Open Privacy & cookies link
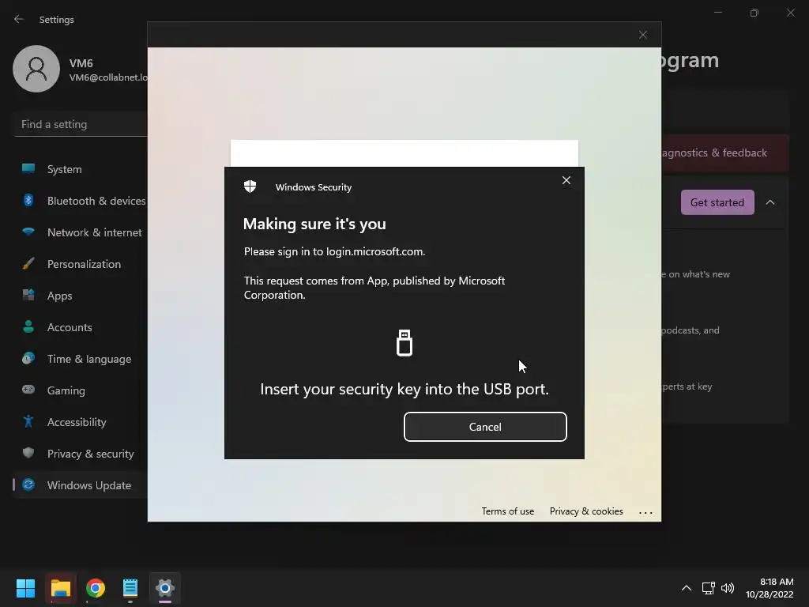 point(586,511)
